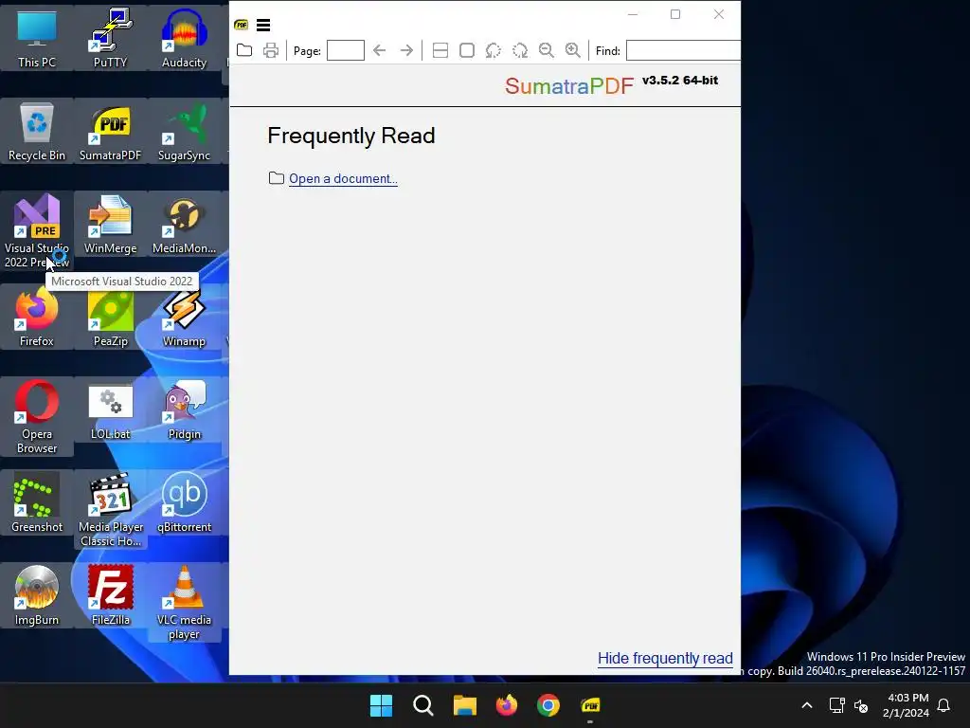
Task: Select SumatraPDF desktop shortcut
Action: tap(110, 131)
